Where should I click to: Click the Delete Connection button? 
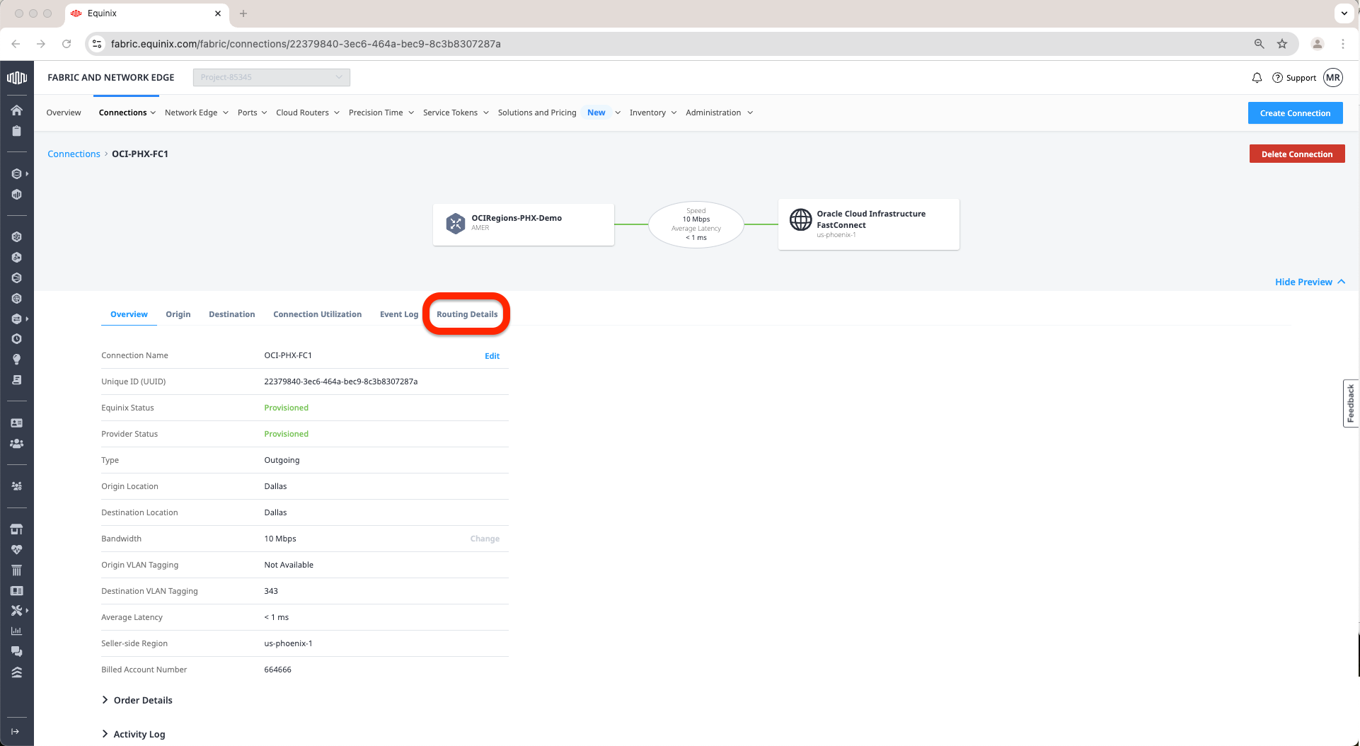(1296, 154)
